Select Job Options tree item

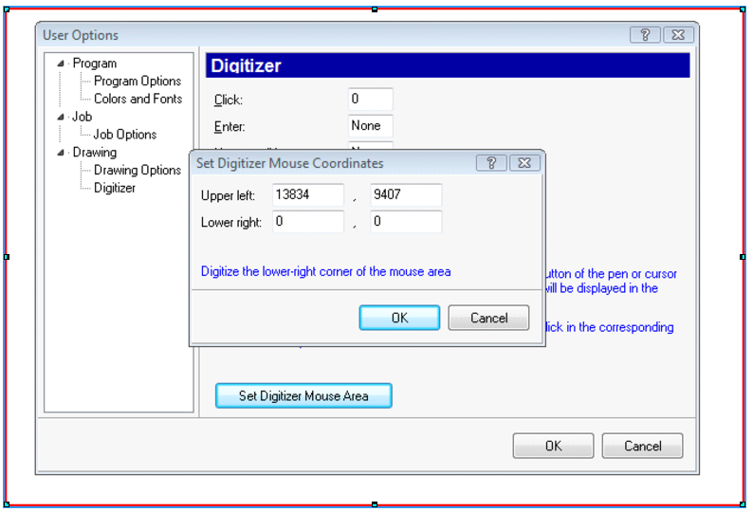[x=124, y=135]
